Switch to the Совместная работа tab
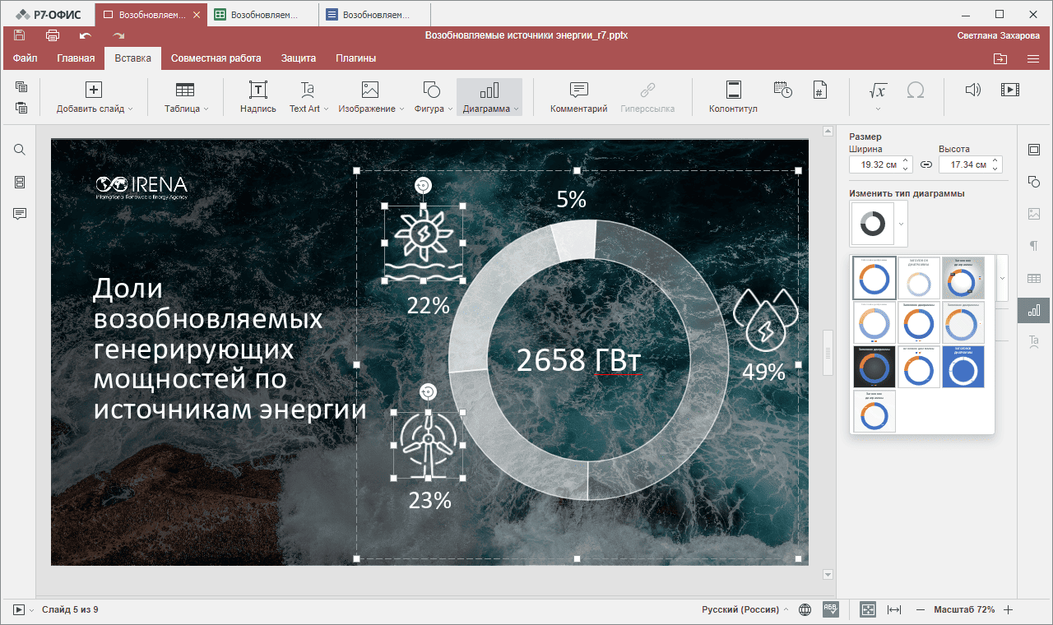Screen dimensions: 1053x625 pyautogui.click(x=216, y=58)
